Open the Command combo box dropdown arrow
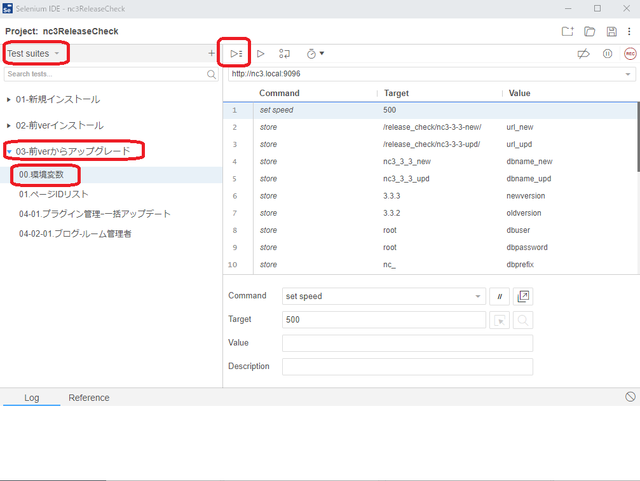 (477, 296)
